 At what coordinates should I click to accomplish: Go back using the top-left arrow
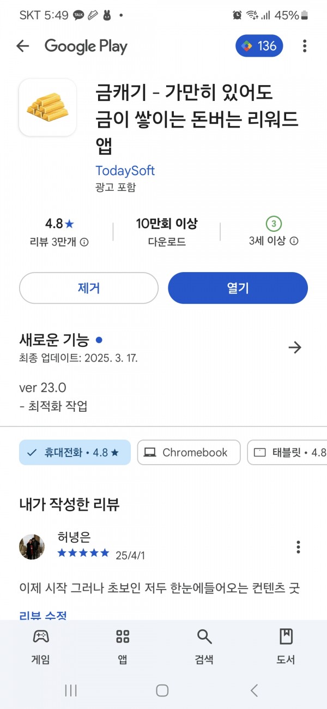coord(22,46)
